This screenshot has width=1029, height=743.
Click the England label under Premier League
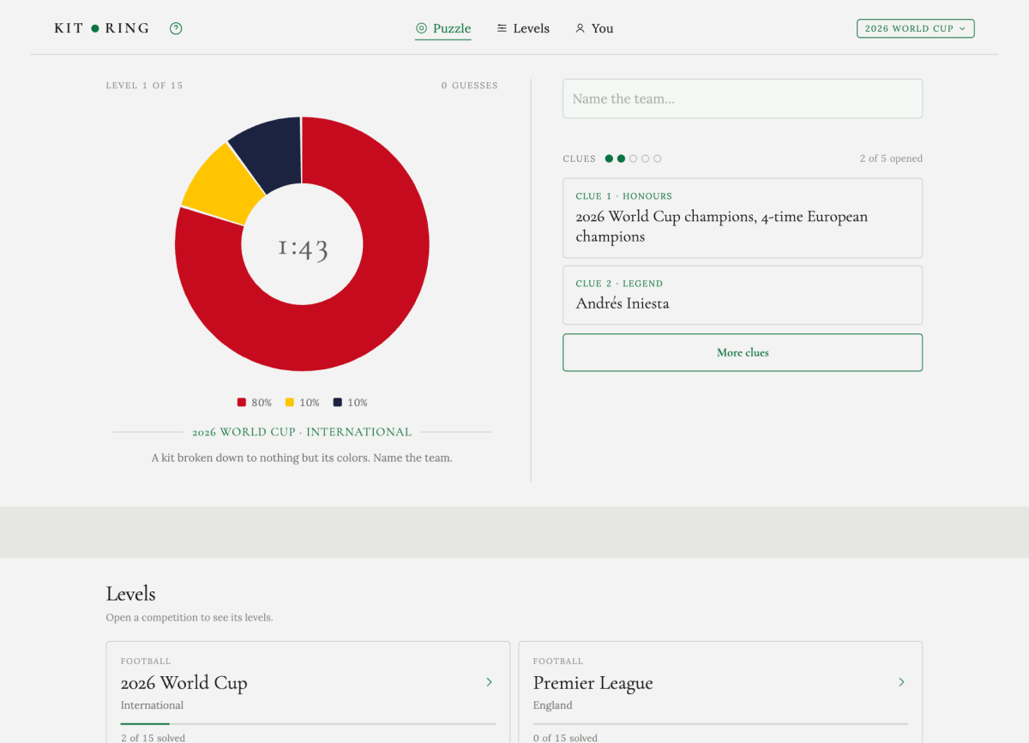[552, 705]
